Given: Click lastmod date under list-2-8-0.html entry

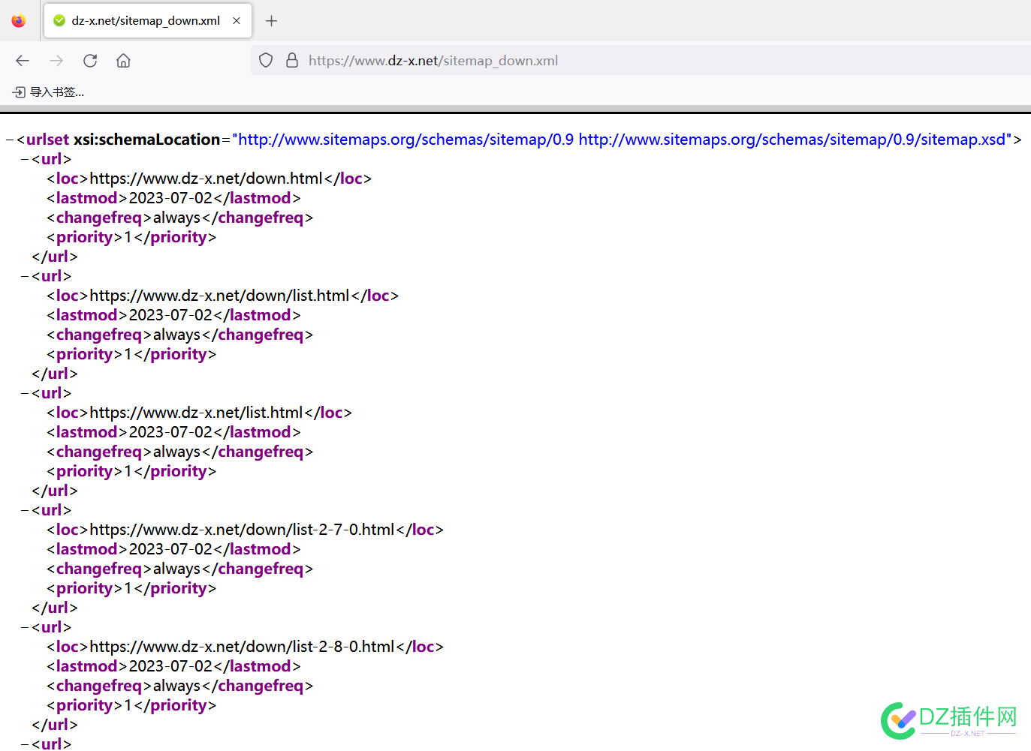Looking at the screenshot, I should pos(170,666).
